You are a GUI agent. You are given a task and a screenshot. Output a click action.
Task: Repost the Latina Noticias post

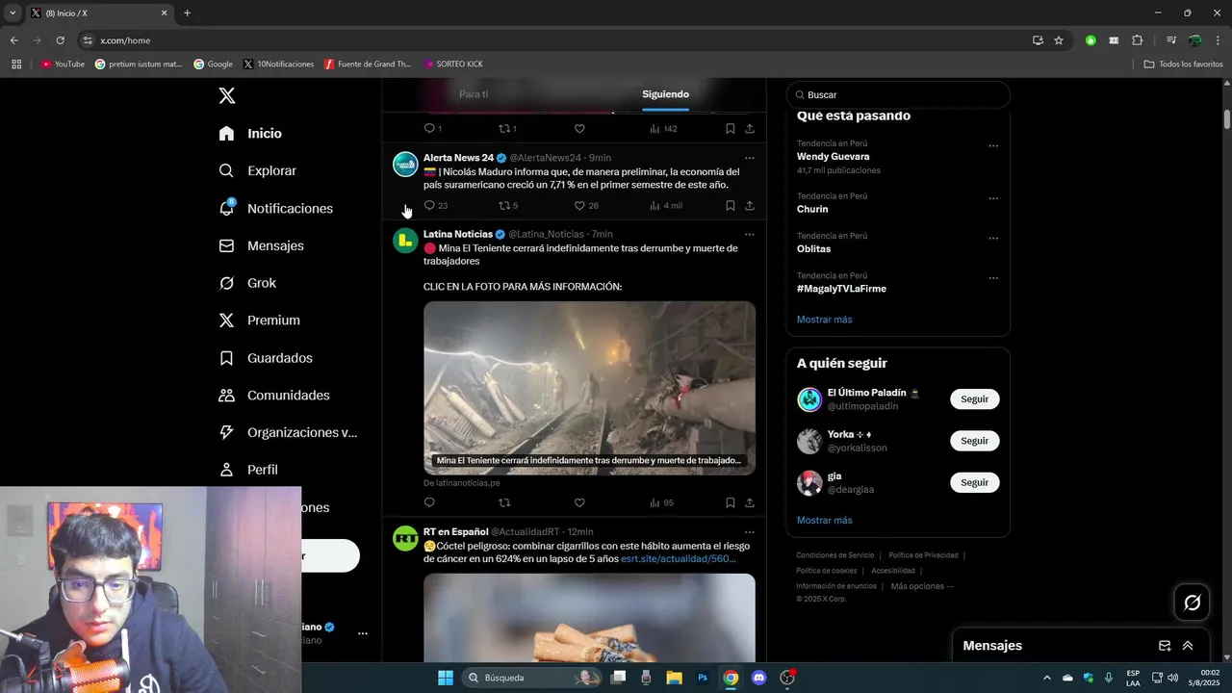pos(503,502)
